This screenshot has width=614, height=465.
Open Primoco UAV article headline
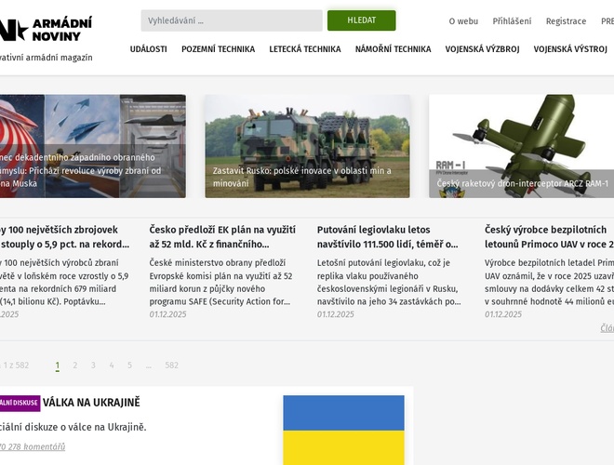click(x=549, y=236)
